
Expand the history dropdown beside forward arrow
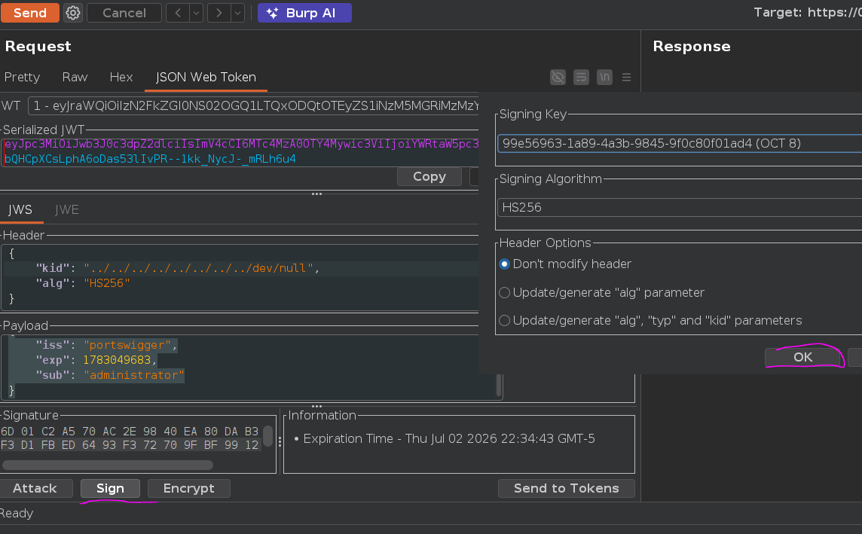coord(237,13)
